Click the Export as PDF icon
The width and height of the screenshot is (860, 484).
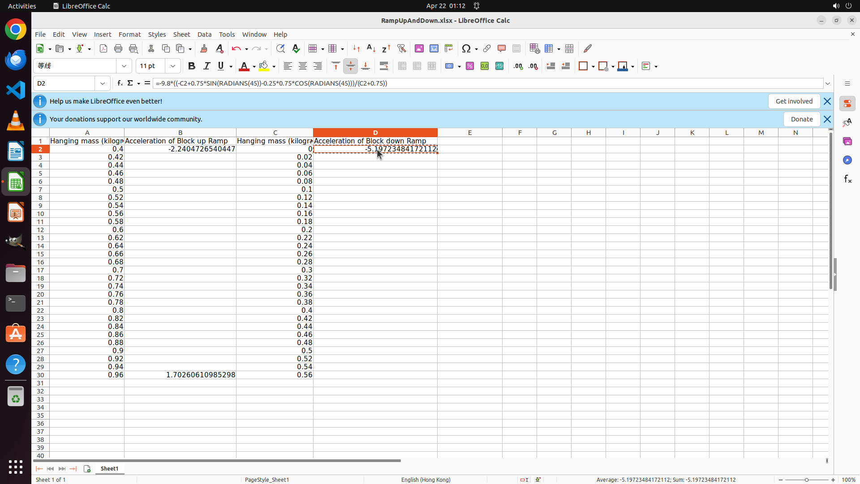point(103,49)
